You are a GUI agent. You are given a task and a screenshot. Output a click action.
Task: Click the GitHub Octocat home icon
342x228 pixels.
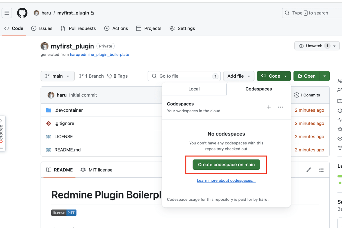click(22, 13)
